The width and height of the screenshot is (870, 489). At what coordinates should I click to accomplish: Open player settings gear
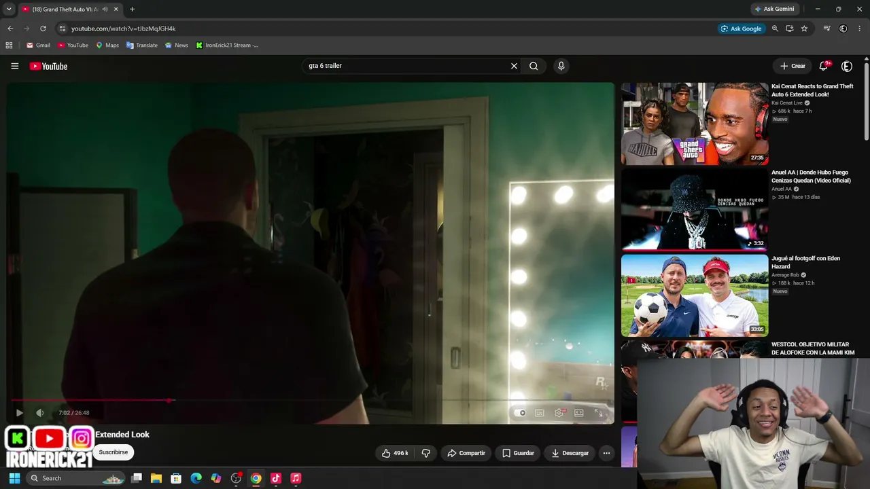pos(559,412)
